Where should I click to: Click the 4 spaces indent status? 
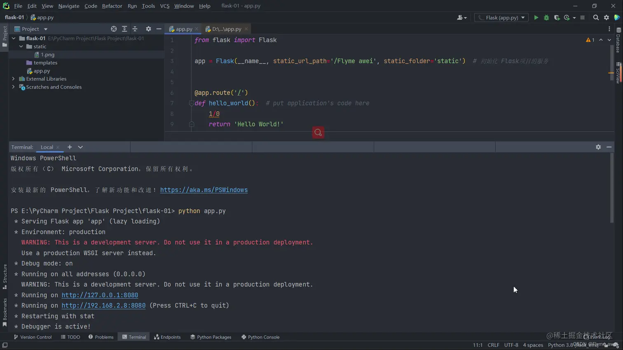tap(533, 345)
